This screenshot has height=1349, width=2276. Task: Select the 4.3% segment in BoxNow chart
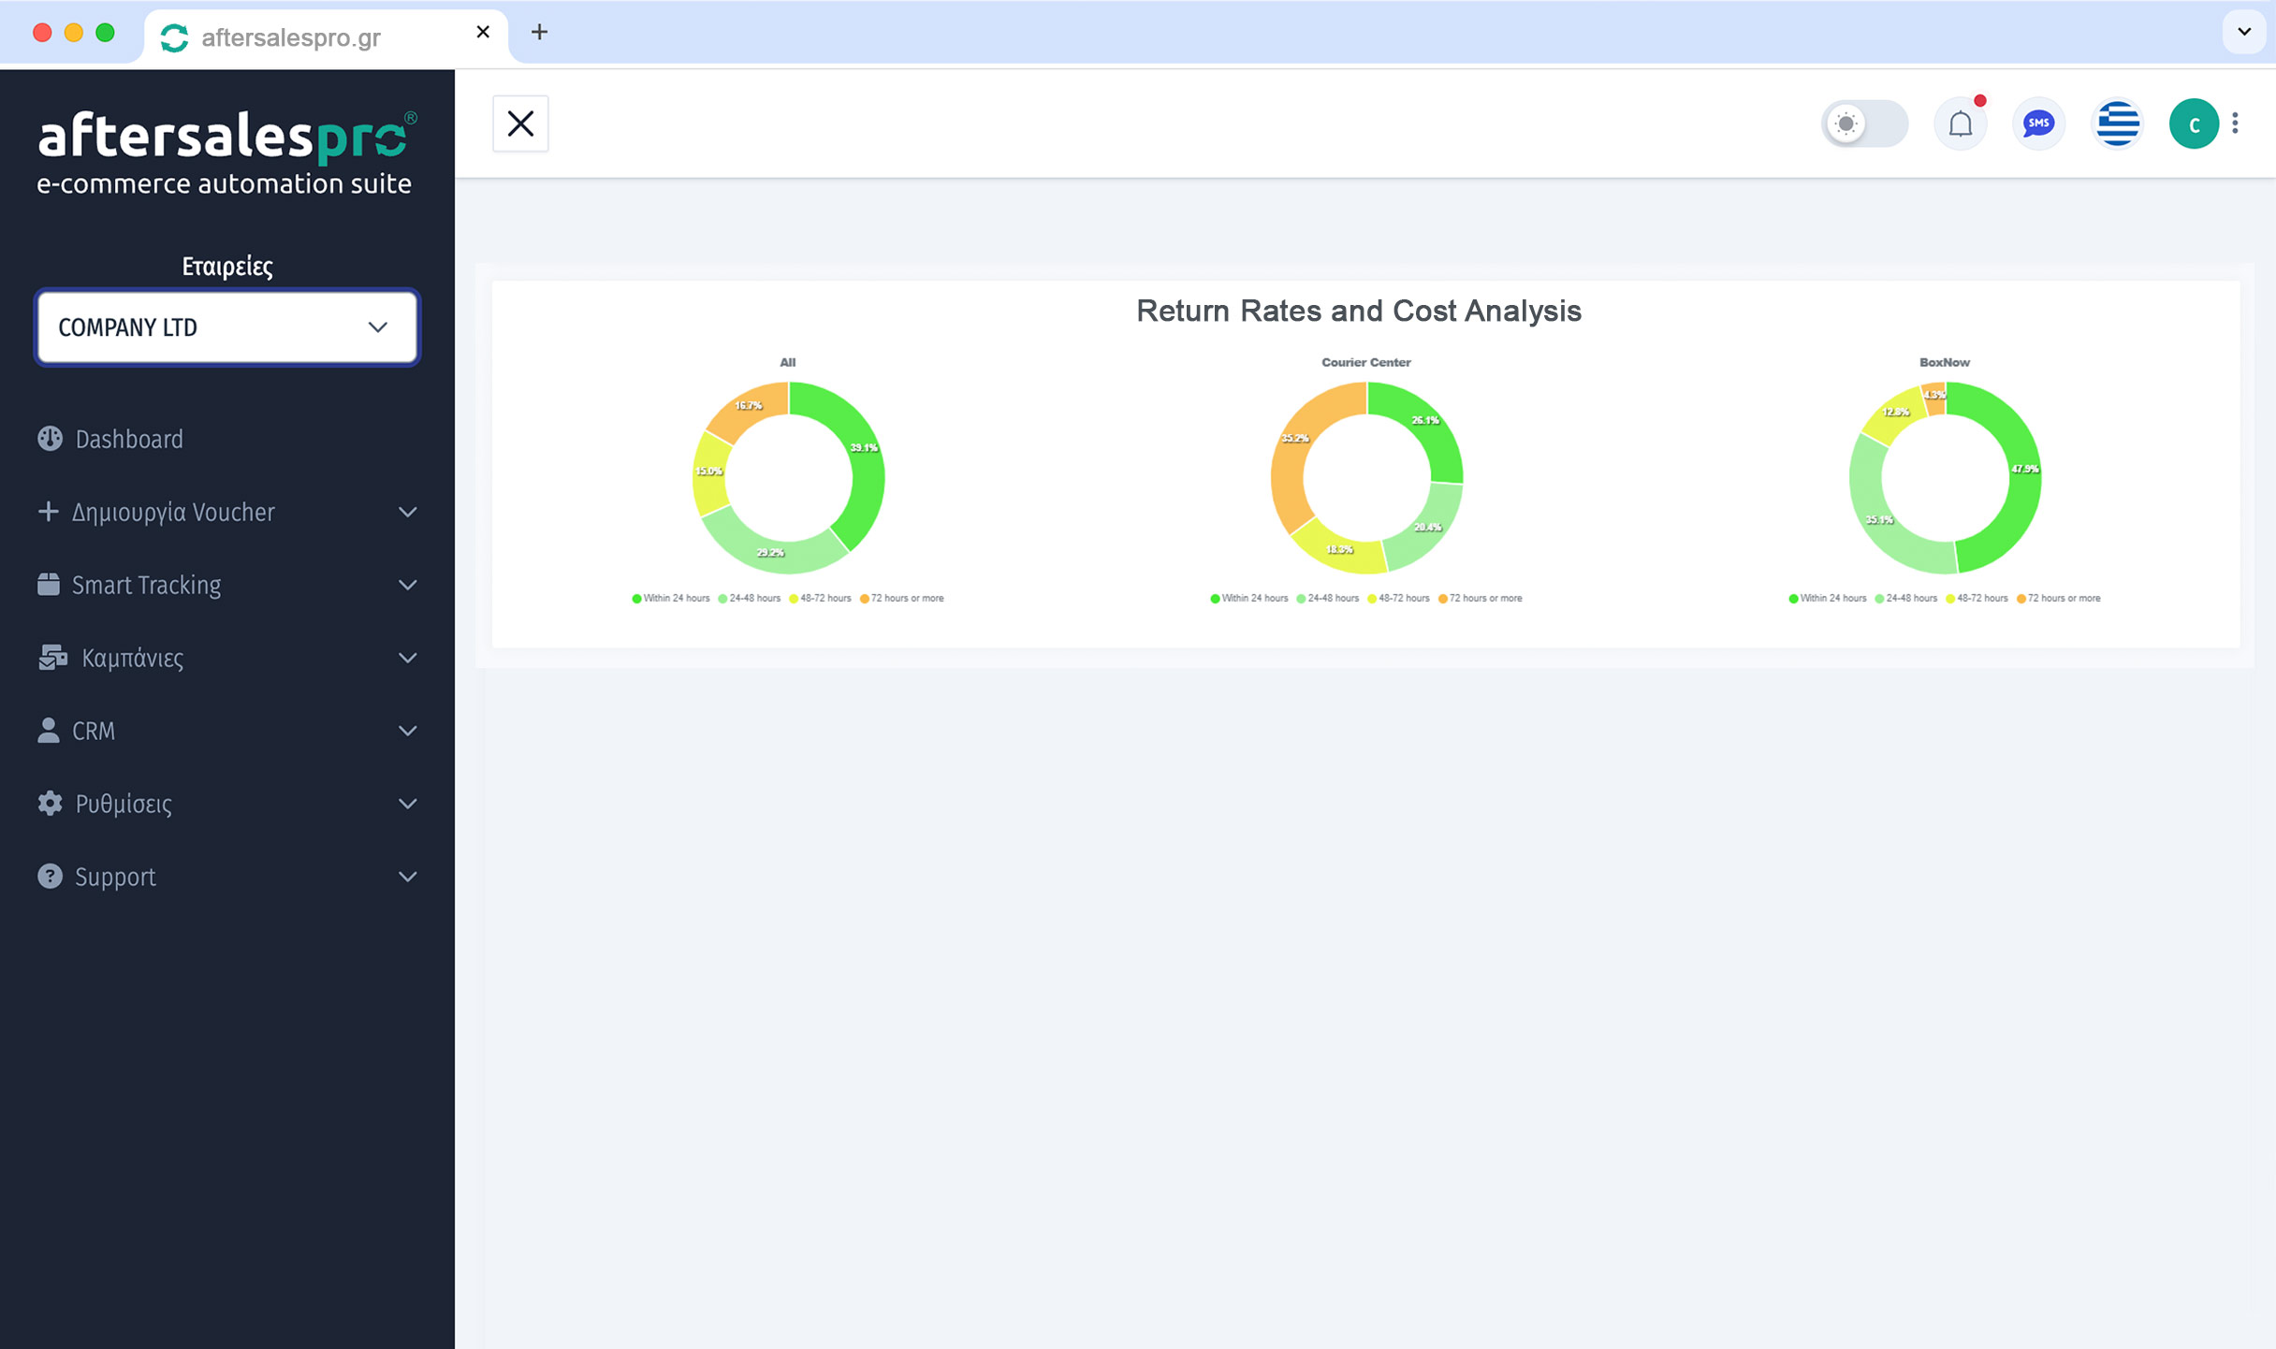[x=1934, y=398]
